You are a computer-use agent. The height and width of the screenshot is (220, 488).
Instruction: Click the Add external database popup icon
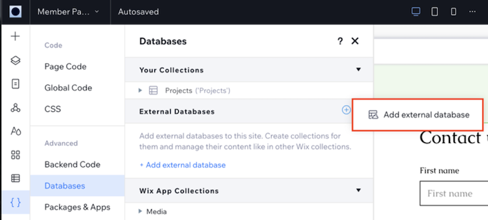(x=373, y=115)
